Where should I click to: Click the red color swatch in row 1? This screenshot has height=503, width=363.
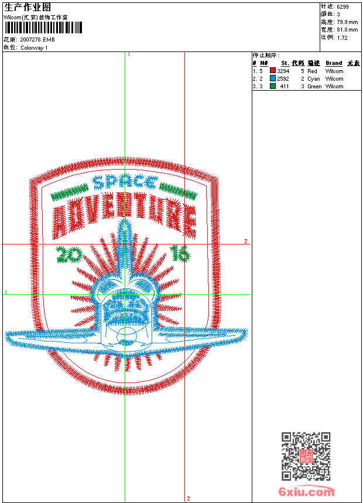(x=273, y=71)
